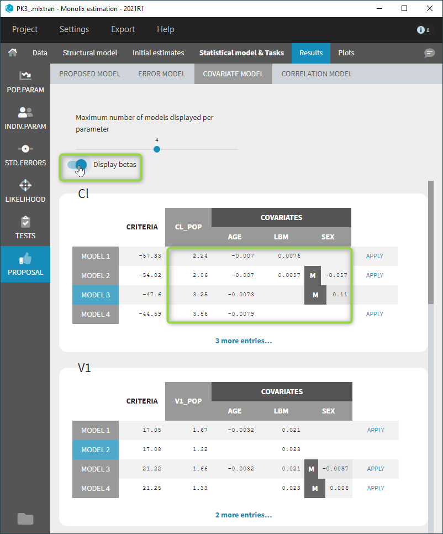Expand 3 more entries for Cl
Viewport: 443px width, 534px height.
243,341
